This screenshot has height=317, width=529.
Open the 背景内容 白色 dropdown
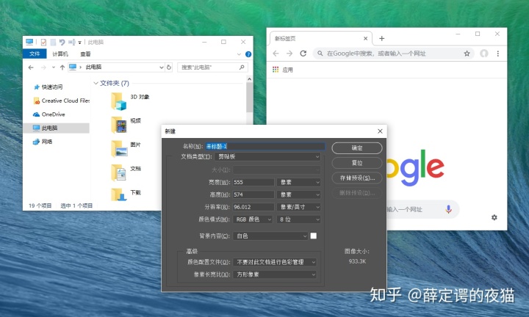pyautogui.click(x=270, y=236)
